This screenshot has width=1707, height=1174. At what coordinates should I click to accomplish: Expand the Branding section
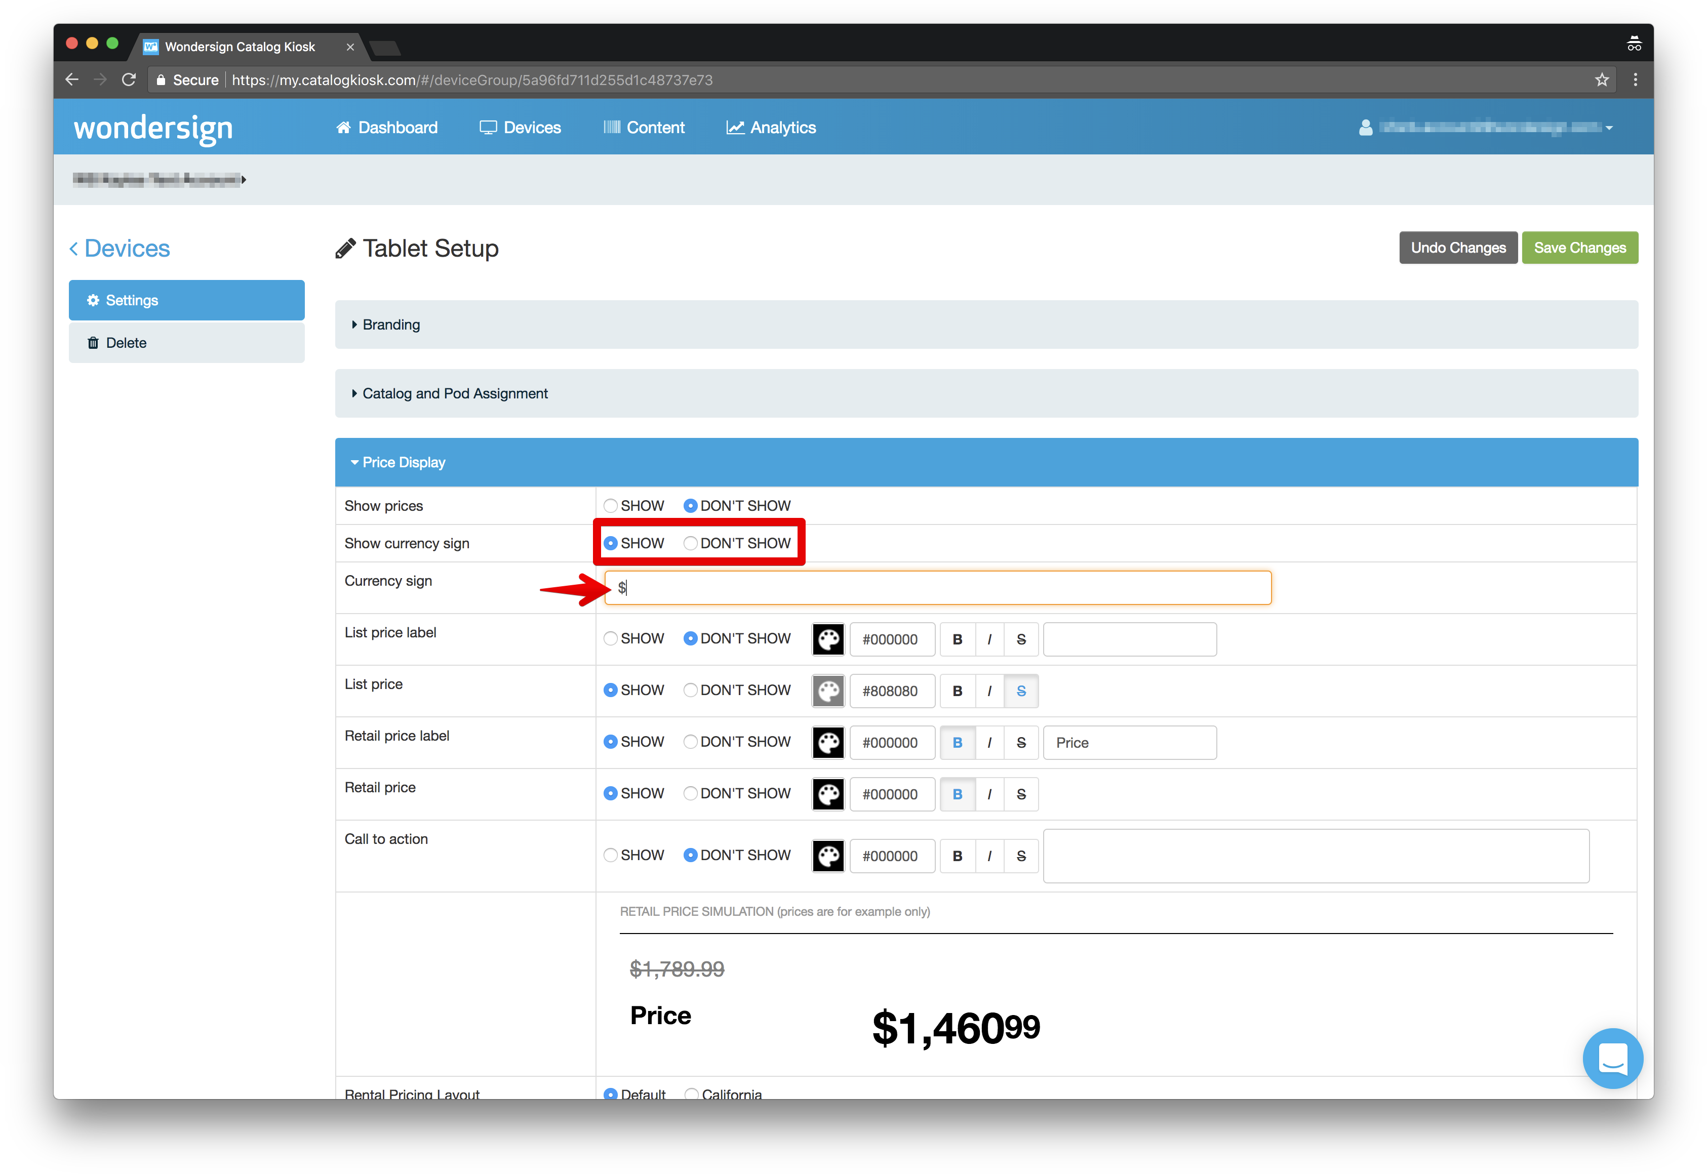[x=391, y=325]
